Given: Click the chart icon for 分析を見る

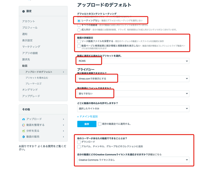Looking at the screenshot, I should (24, 131).
